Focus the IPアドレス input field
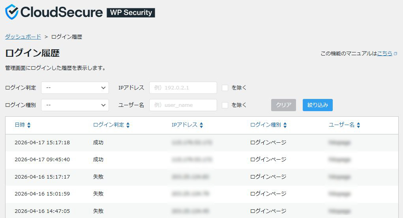This screenshot has width=403, height=218. [183, 88]
